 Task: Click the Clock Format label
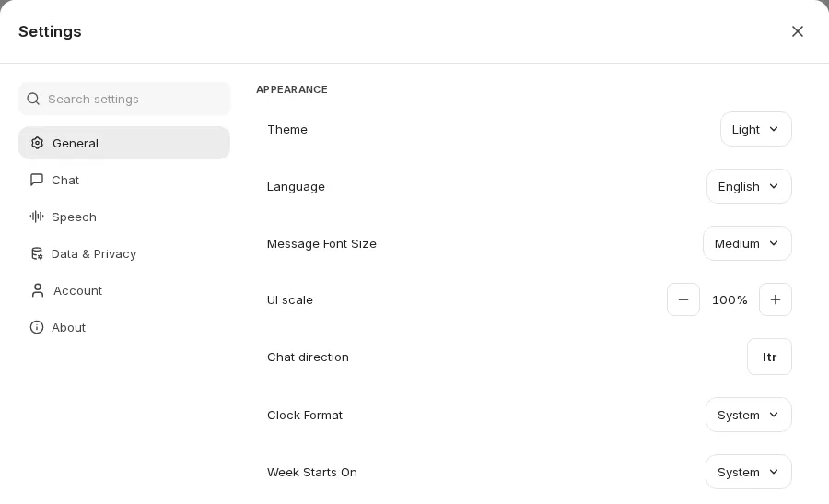click(305, 416)
